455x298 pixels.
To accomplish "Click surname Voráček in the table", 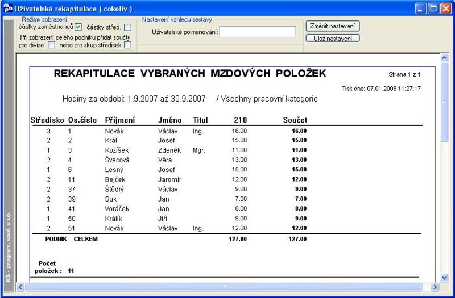I will coord(117,209).
